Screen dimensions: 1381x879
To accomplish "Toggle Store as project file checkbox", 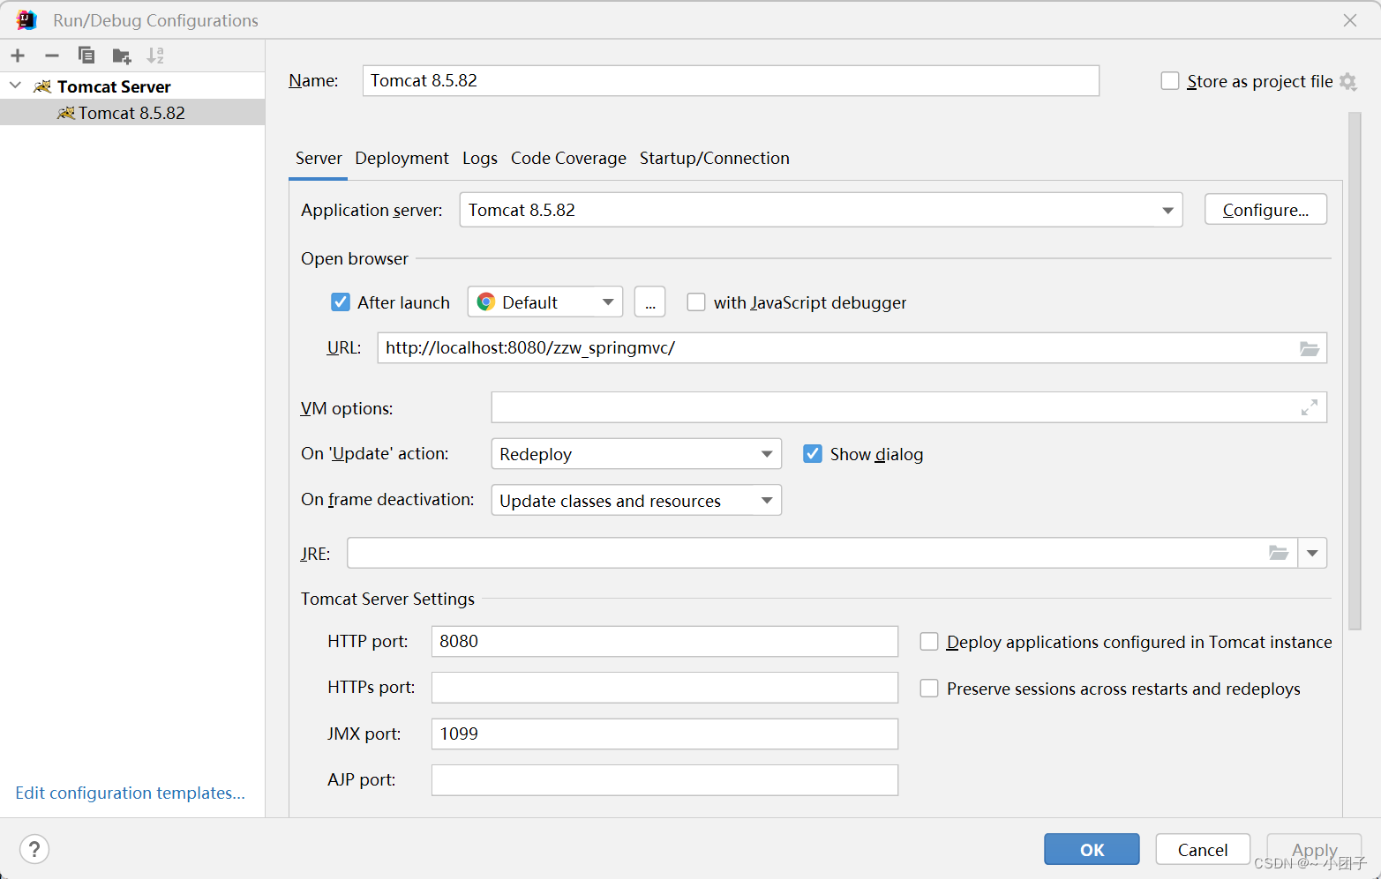I will click(1170, 81).
